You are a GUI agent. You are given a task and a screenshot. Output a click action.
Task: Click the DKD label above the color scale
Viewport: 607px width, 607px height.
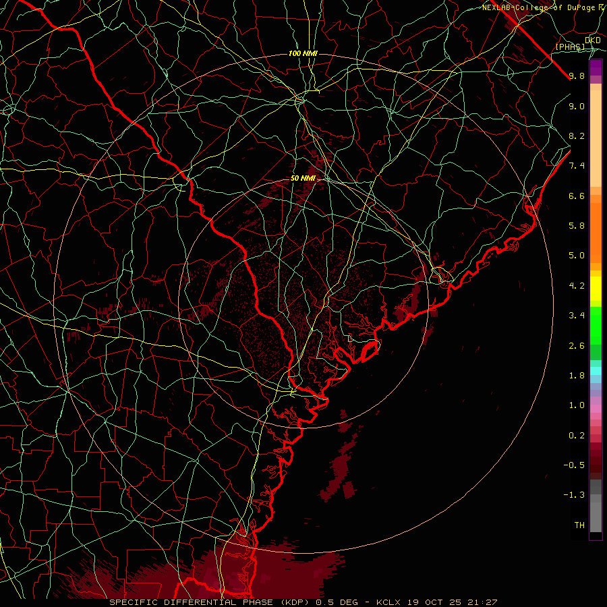(593, 40)
